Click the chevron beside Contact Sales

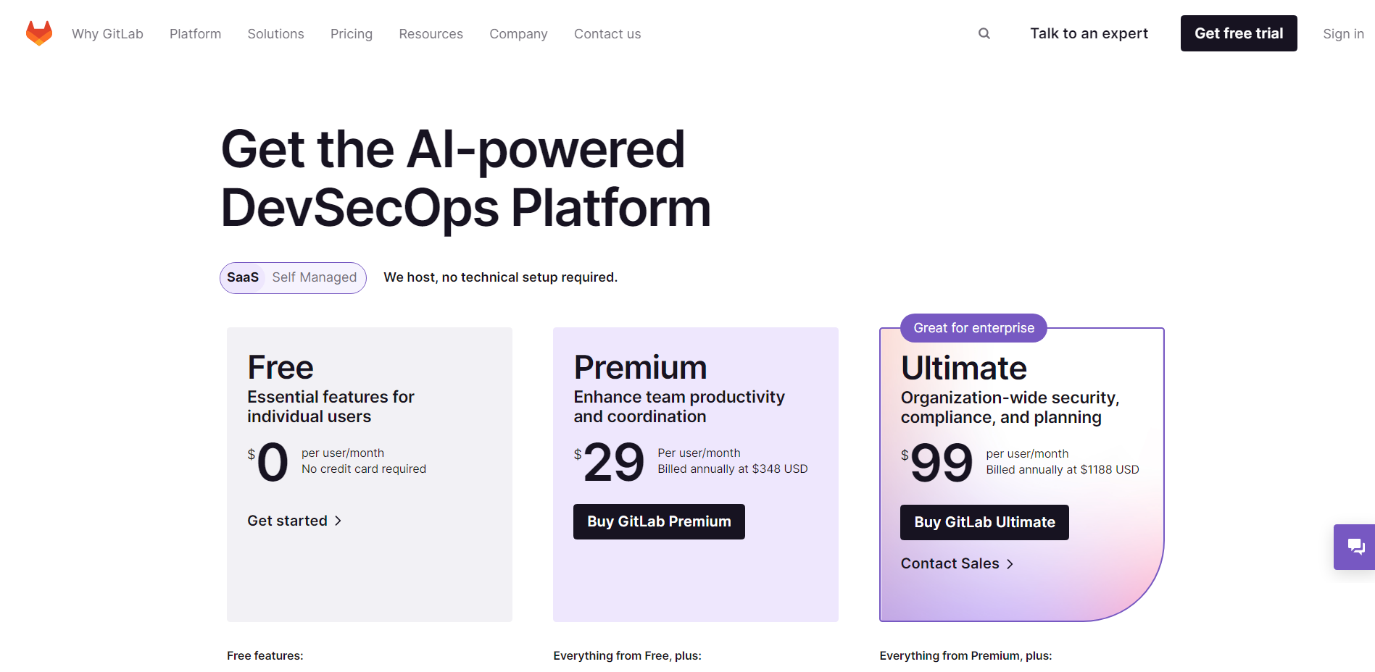click(1010, 564)
